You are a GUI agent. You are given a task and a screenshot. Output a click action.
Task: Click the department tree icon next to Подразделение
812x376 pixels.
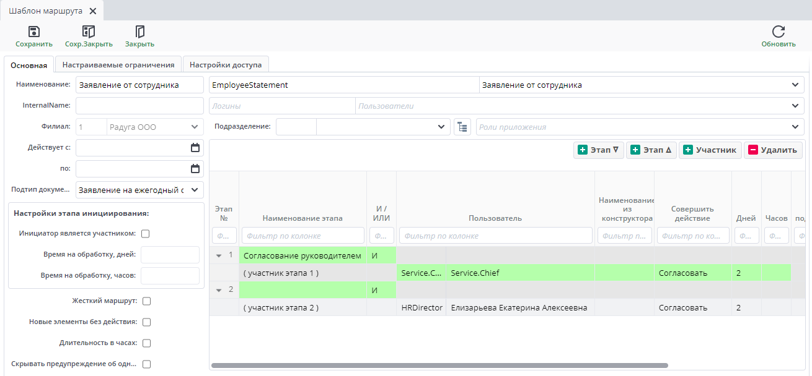point(462,127)
